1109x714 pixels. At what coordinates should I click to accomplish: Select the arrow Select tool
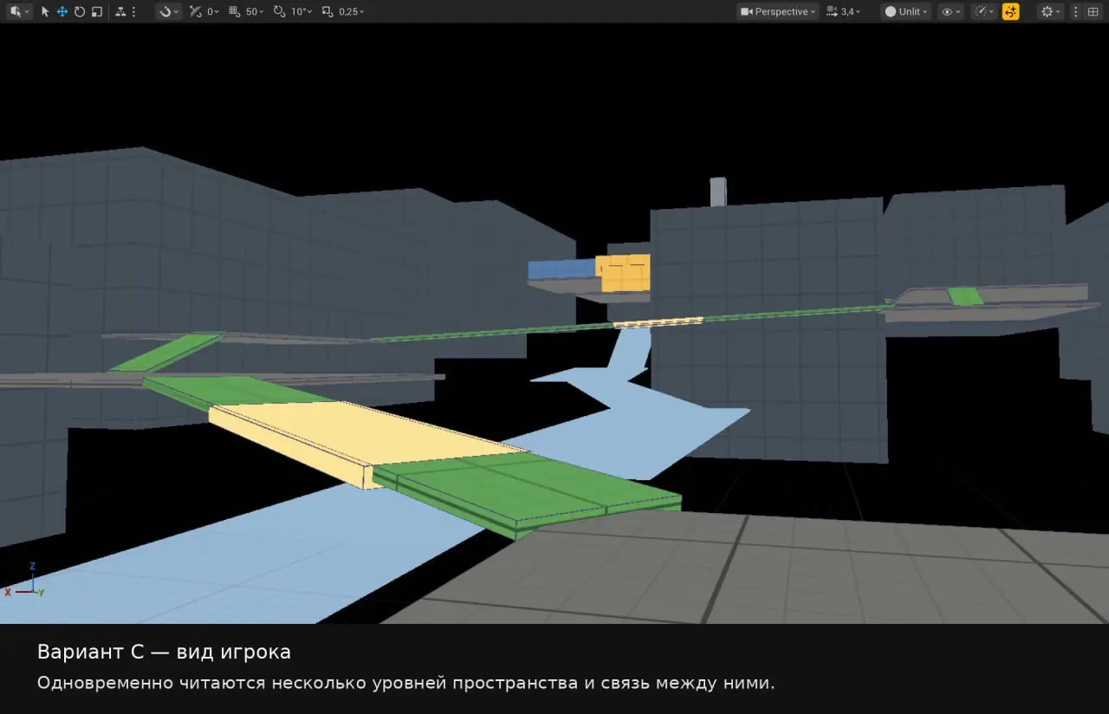point(45,12)
